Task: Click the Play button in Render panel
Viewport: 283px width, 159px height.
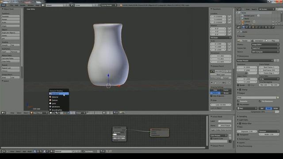Action: (x=272, y=41)
